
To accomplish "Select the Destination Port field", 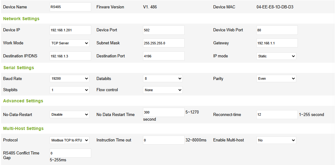I will [164, 56].
